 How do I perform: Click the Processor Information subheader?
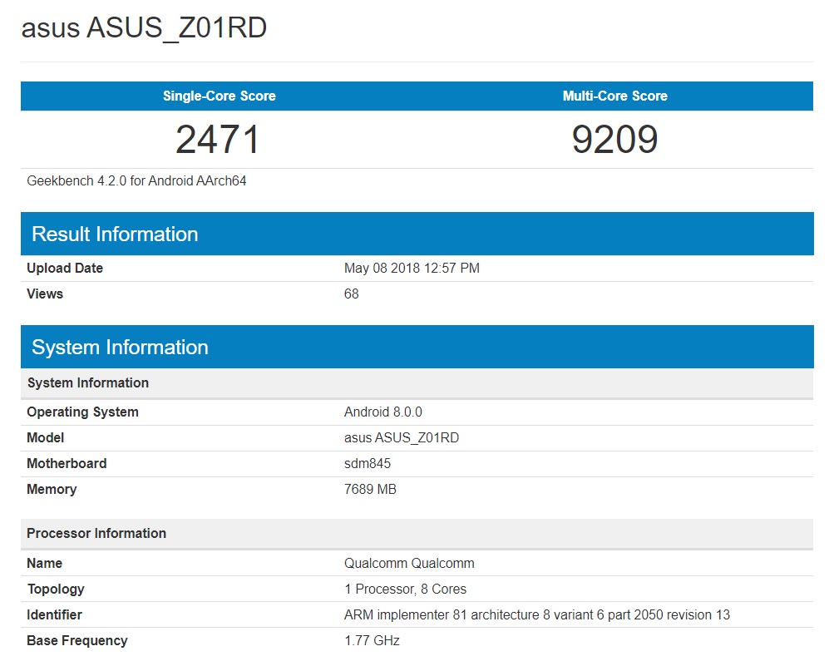417,534
